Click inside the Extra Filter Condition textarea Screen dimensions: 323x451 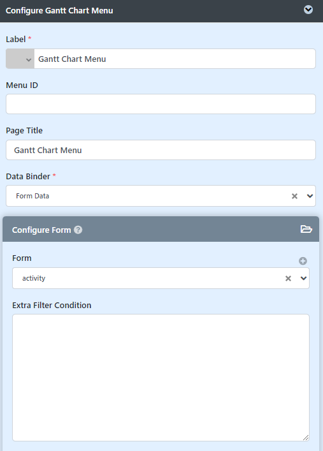[x=161, y=378]
